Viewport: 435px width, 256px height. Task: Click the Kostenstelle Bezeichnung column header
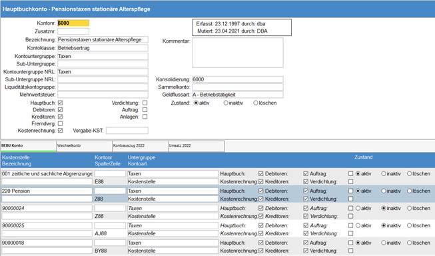pos(17,161)
